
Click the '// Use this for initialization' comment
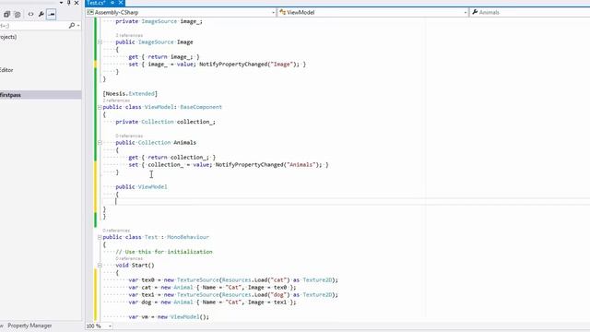click(164, 252)
